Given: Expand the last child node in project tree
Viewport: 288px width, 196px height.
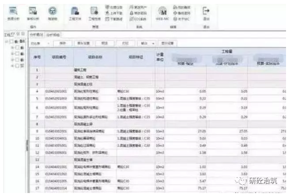Looking at the screenshot, I should (x=12, y=66).
